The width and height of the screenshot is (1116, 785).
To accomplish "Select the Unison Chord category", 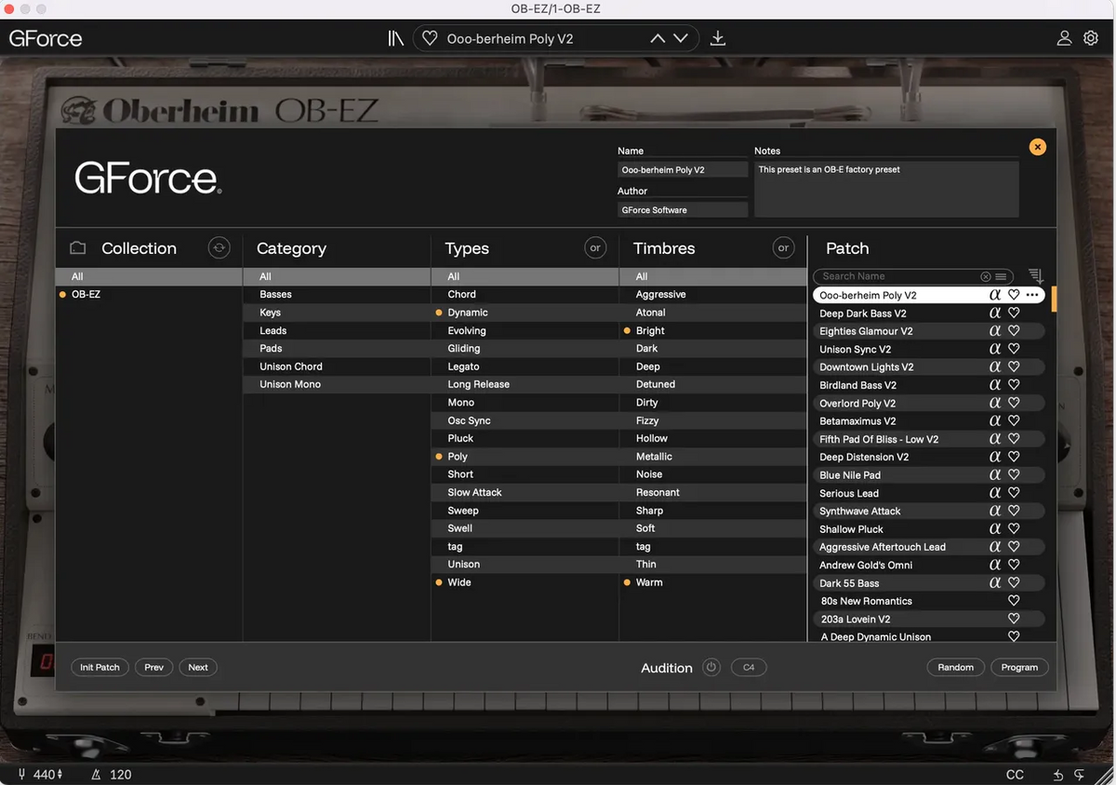I will click(x=337, y=366).
